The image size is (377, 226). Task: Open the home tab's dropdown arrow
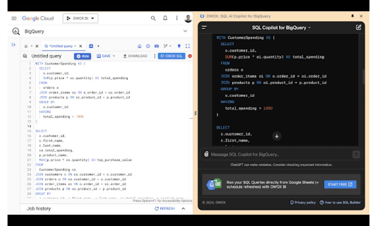(x=32, y=46)
